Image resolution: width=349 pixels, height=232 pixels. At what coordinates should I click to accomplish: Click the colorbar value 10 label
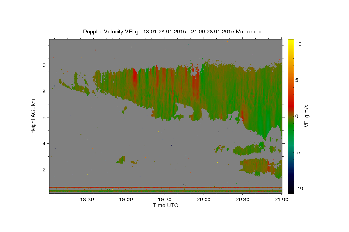coord(298,44)
